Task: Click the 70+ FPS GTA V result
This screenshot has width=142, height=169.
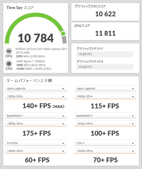Action: (105, 160)
